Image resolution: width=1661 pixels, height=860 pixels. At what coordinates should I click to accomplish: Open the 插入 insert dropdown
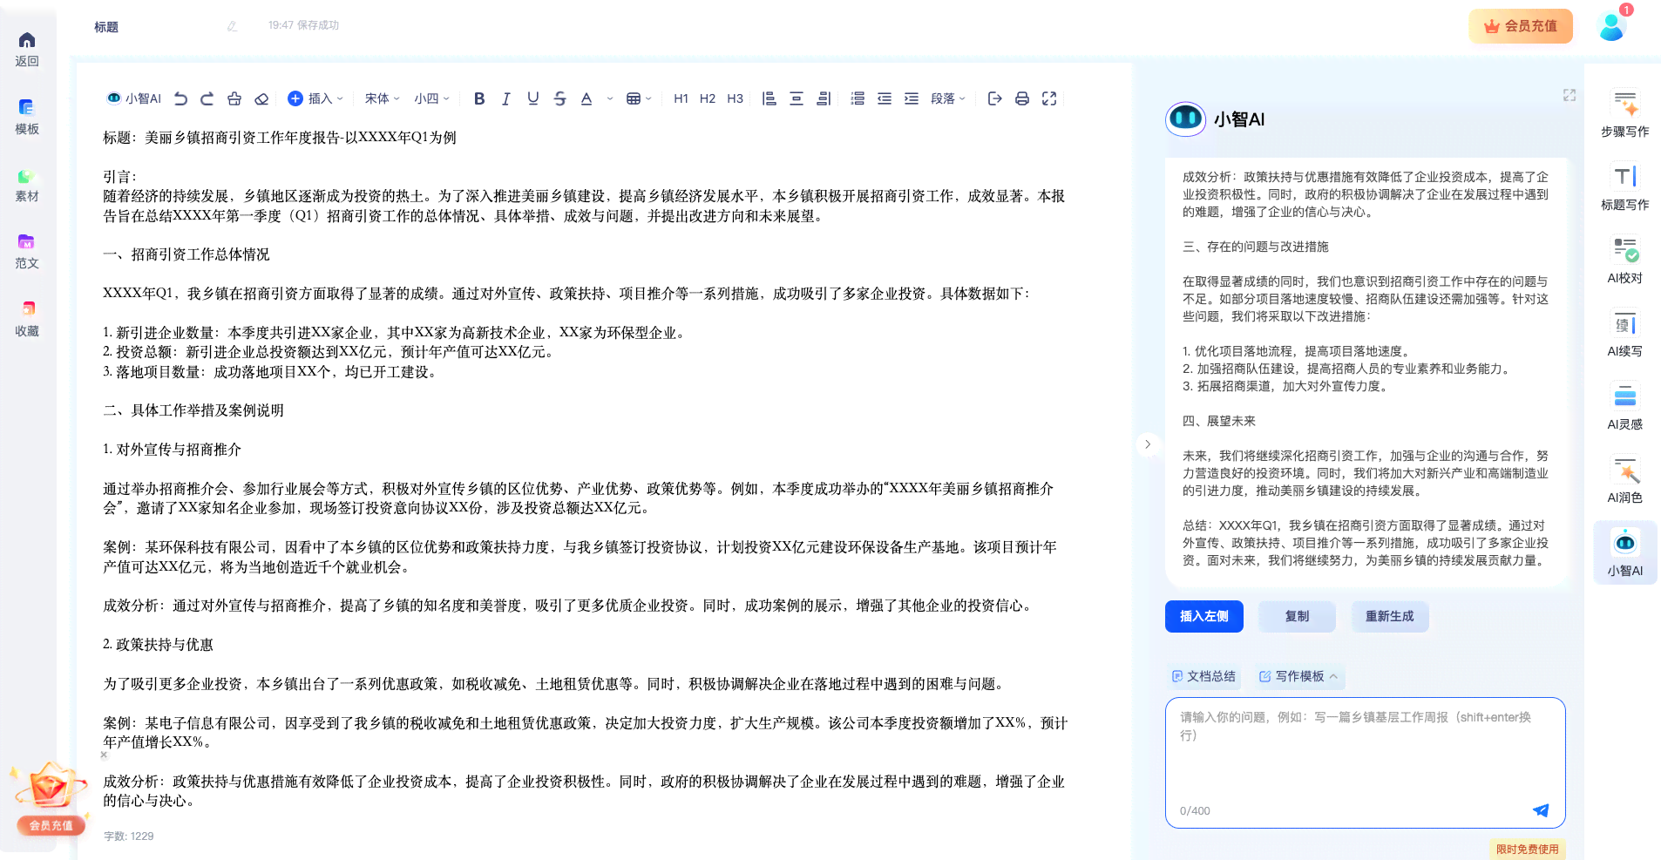click(315, 98)
